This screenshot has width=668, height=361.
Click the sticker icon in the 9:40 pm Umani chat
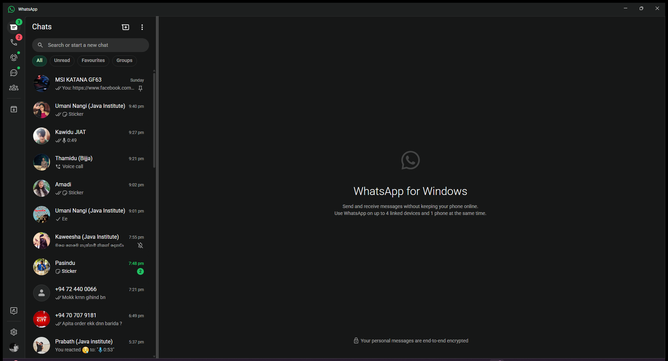click(x=65, y=114)
